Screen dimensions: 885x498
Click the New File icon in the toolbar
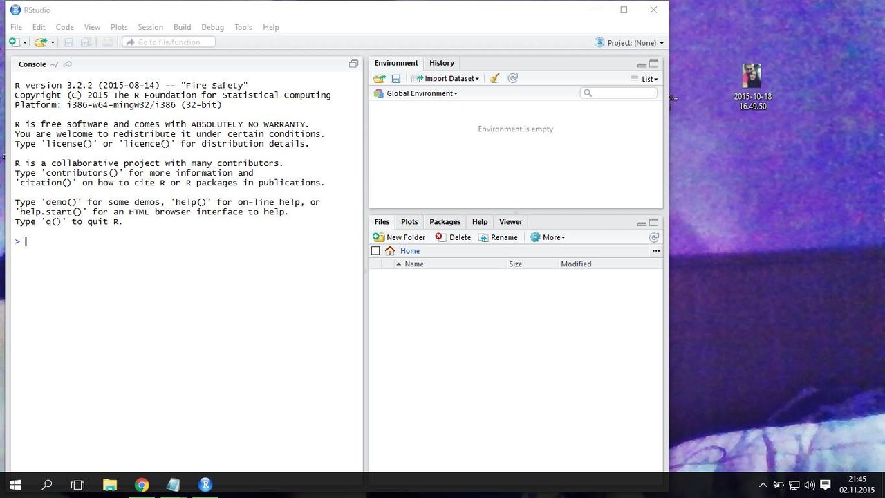(x=14, y=42)
